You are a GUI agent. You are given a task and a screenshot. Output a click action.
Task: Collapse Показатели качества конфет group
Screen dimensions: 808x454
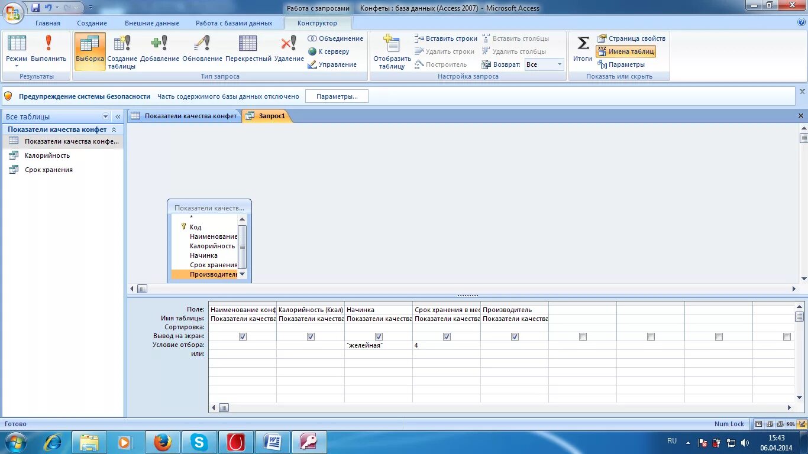tap(114, 129)
